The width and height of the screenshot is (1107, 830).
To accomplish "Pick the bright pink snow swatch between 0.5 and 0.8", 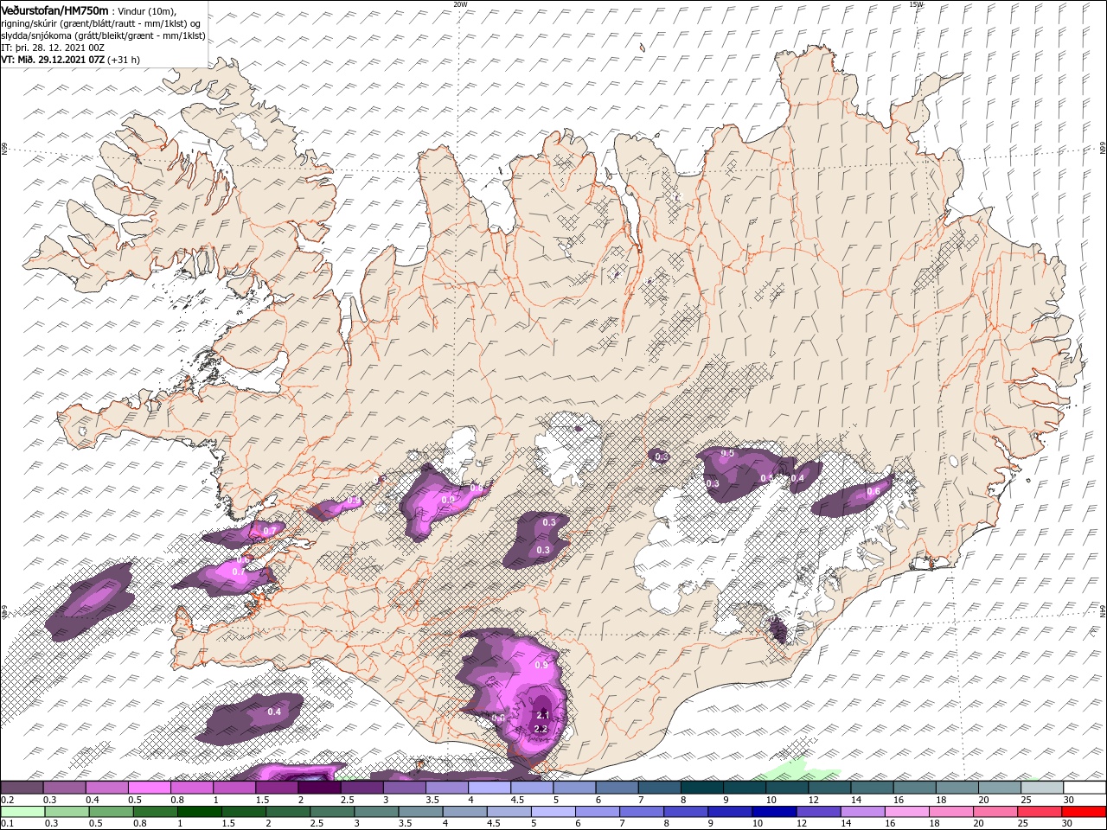I will pyautogui.click(x=150, y=788).
